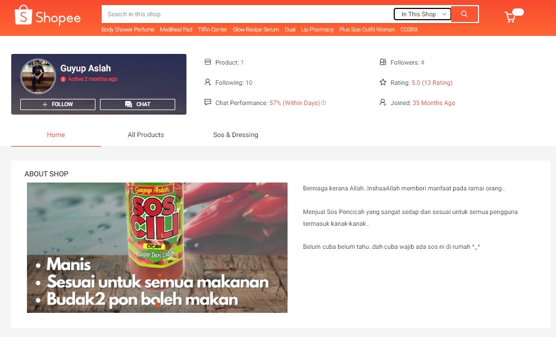The image size is (556, 337).
Task: Click the orange search magnifier button
Action: click(464, 14)
